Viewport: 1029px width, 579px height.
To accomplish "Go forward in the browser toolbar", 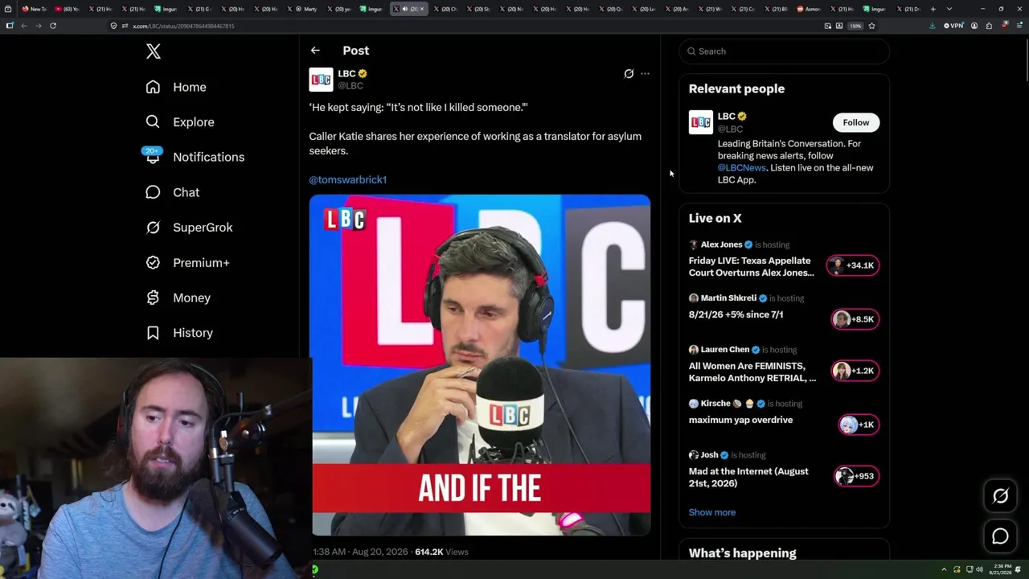I will tap(38, 26).
